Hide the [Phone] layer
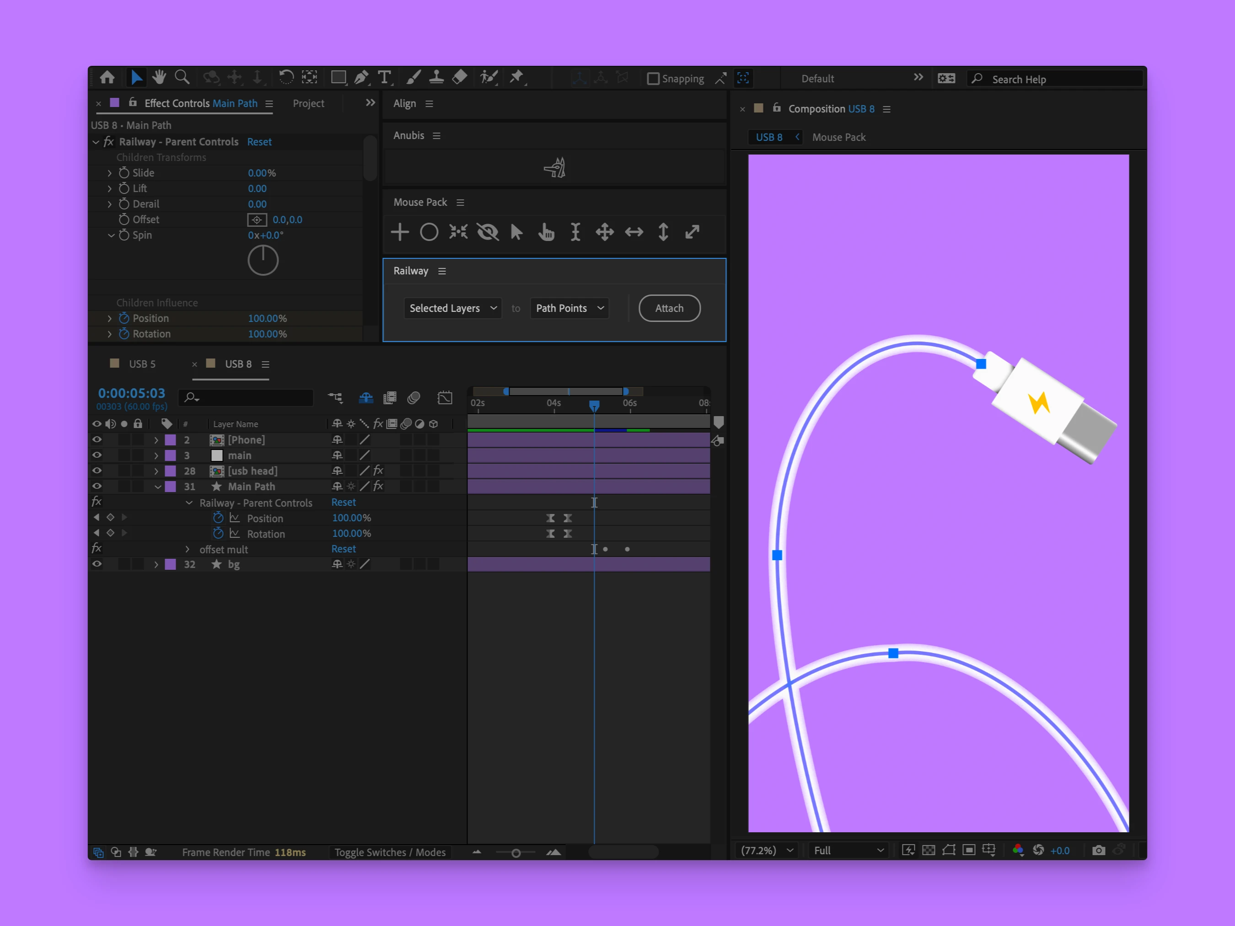Viewport: 1235px width, 926px height. click(x=97, y=440)
